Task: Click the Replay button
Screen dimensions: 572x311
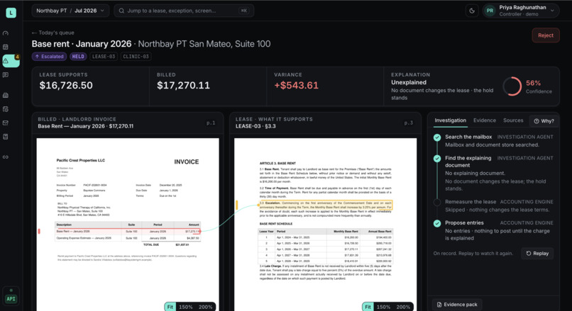Action: pyautogui.click(x=537, y=254)
